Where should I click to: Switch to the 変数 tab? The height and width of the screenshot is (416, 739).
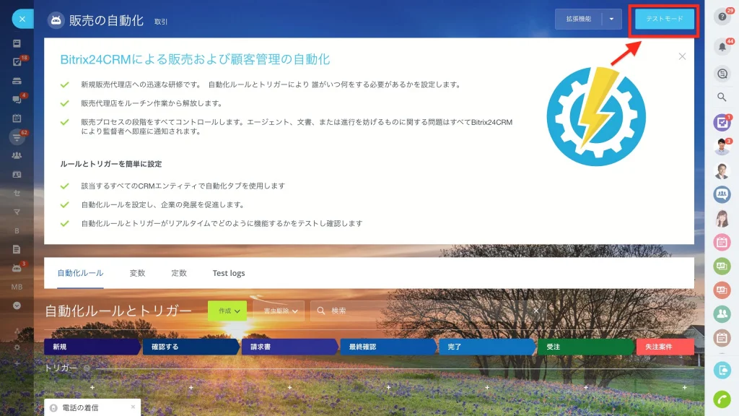[x=137, y=273]
